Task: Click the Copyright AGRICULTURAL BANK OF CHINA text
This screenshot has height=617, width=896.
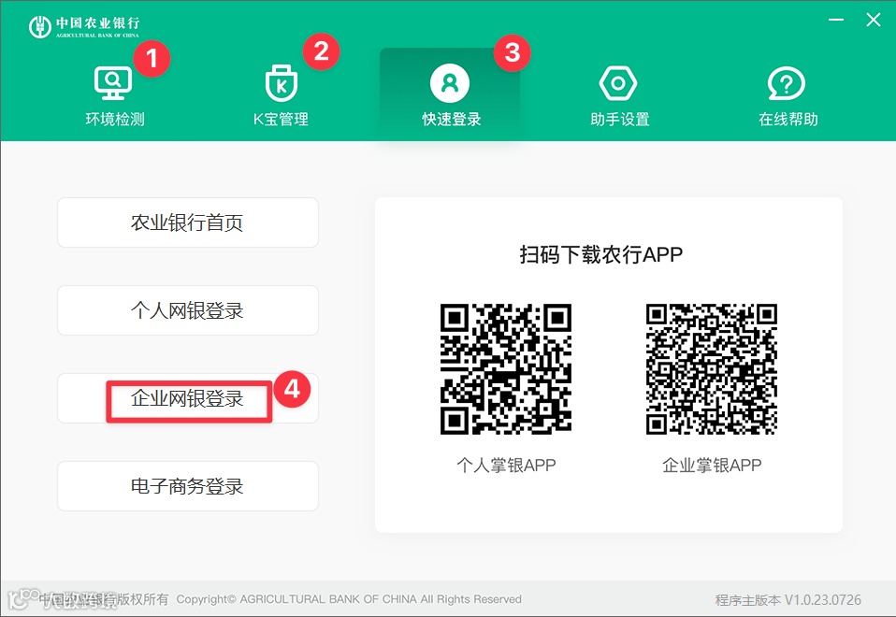Action: (x=349, y=599)
